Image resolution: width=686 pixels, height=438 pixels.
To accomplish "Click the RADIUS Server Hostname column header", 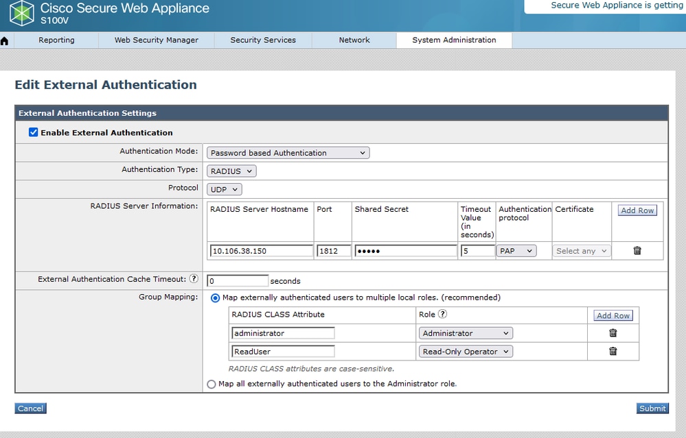I will [259, 209].
